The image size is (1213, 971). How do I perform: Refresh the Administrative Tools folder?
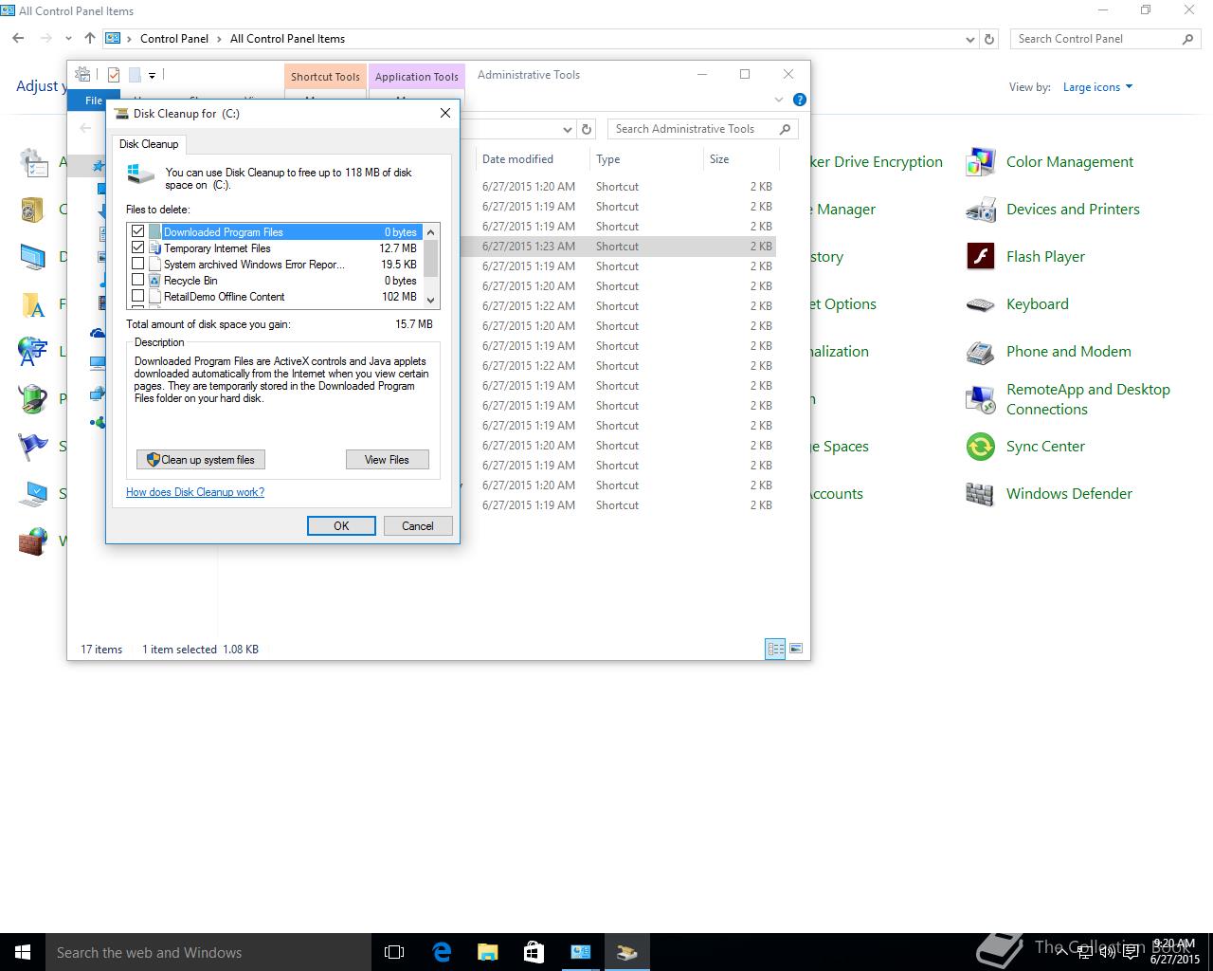(587, 129)
